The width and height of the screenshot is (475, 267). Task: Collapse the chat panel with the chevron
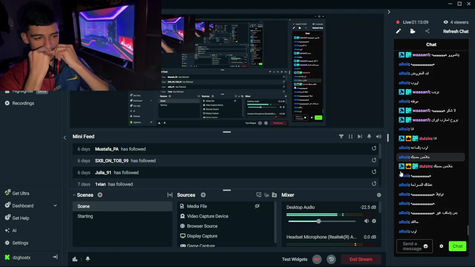[389, 12]
